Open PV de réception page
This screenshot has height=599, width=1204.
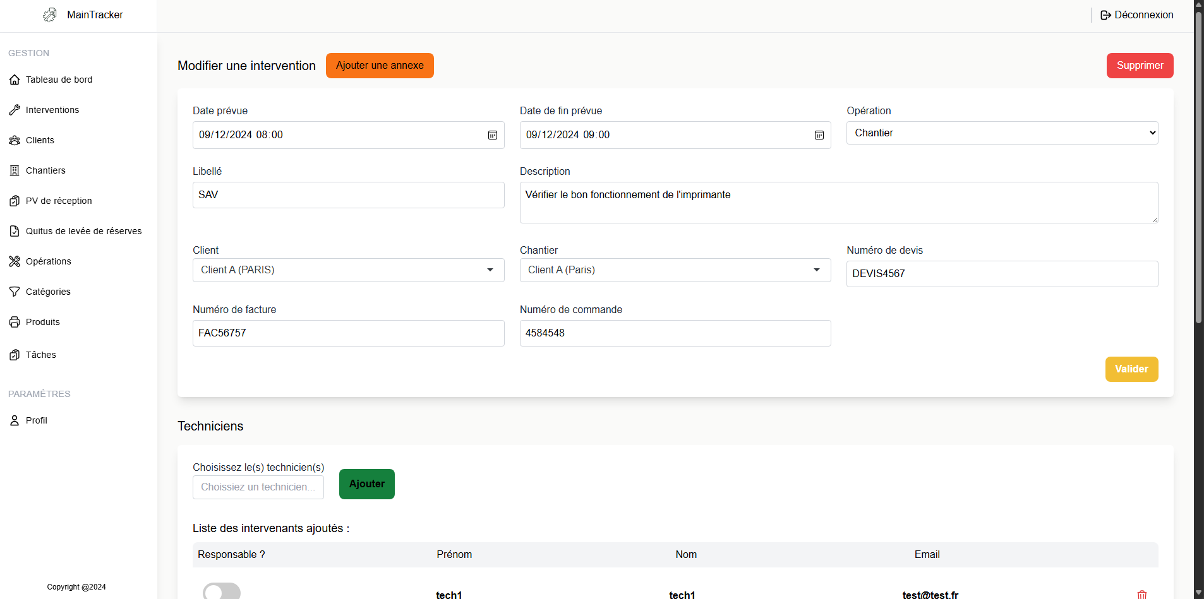pos(59,201)
